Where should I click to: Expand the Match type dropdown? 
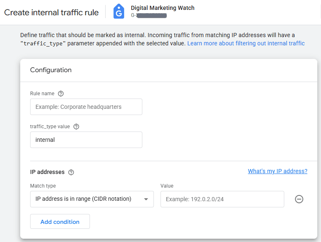[x=92, y=199]
